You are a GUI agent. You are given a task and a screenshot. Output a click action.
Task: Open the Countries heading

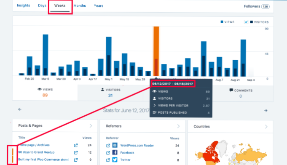201,126
